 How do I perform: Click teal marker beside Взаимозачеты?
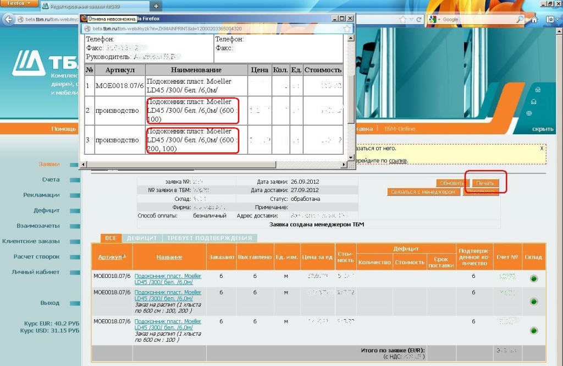tap(75, 227)
